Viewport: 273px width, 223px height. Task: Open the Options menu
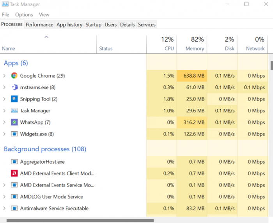24,15
